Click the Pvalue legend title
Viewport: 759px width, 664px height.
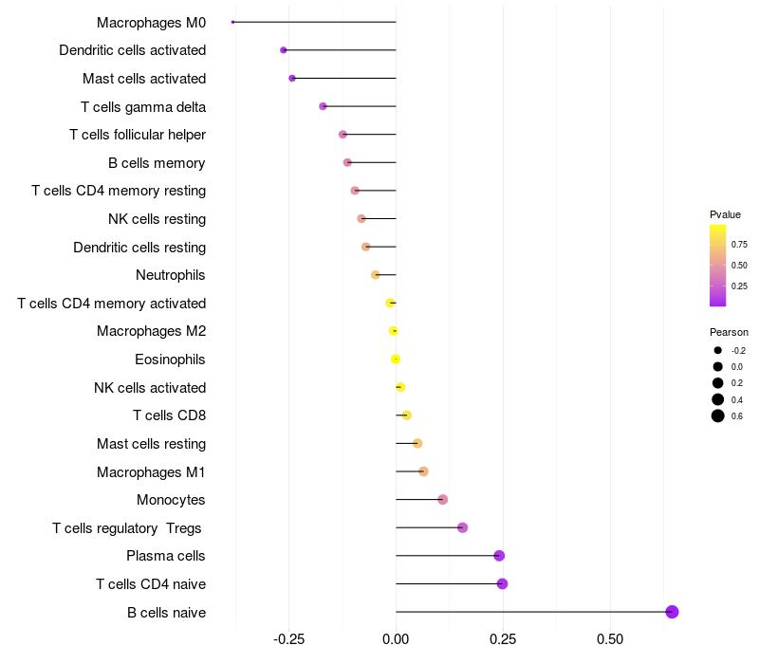(725, 214)
